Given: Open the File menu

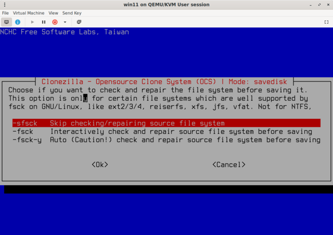Looking at the screenshot, I should coord(5,12).
